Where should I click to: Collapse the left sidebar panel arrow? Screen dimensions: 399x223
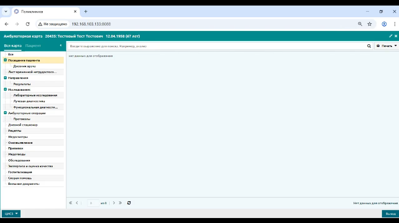[x=60, y=45]
